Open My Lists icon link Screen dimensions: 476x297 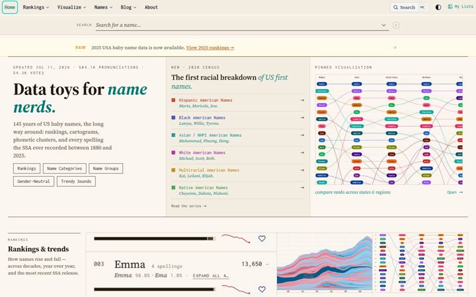click(460, 7)
